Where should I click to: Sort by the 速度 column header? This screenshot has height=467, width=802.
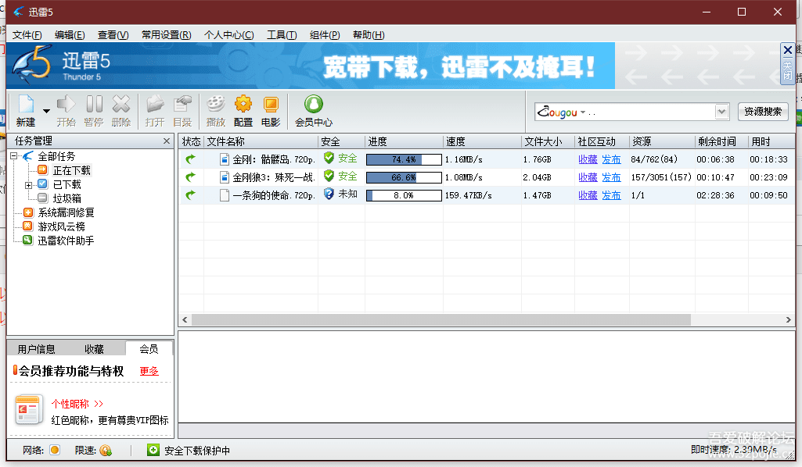click(482, 141)
